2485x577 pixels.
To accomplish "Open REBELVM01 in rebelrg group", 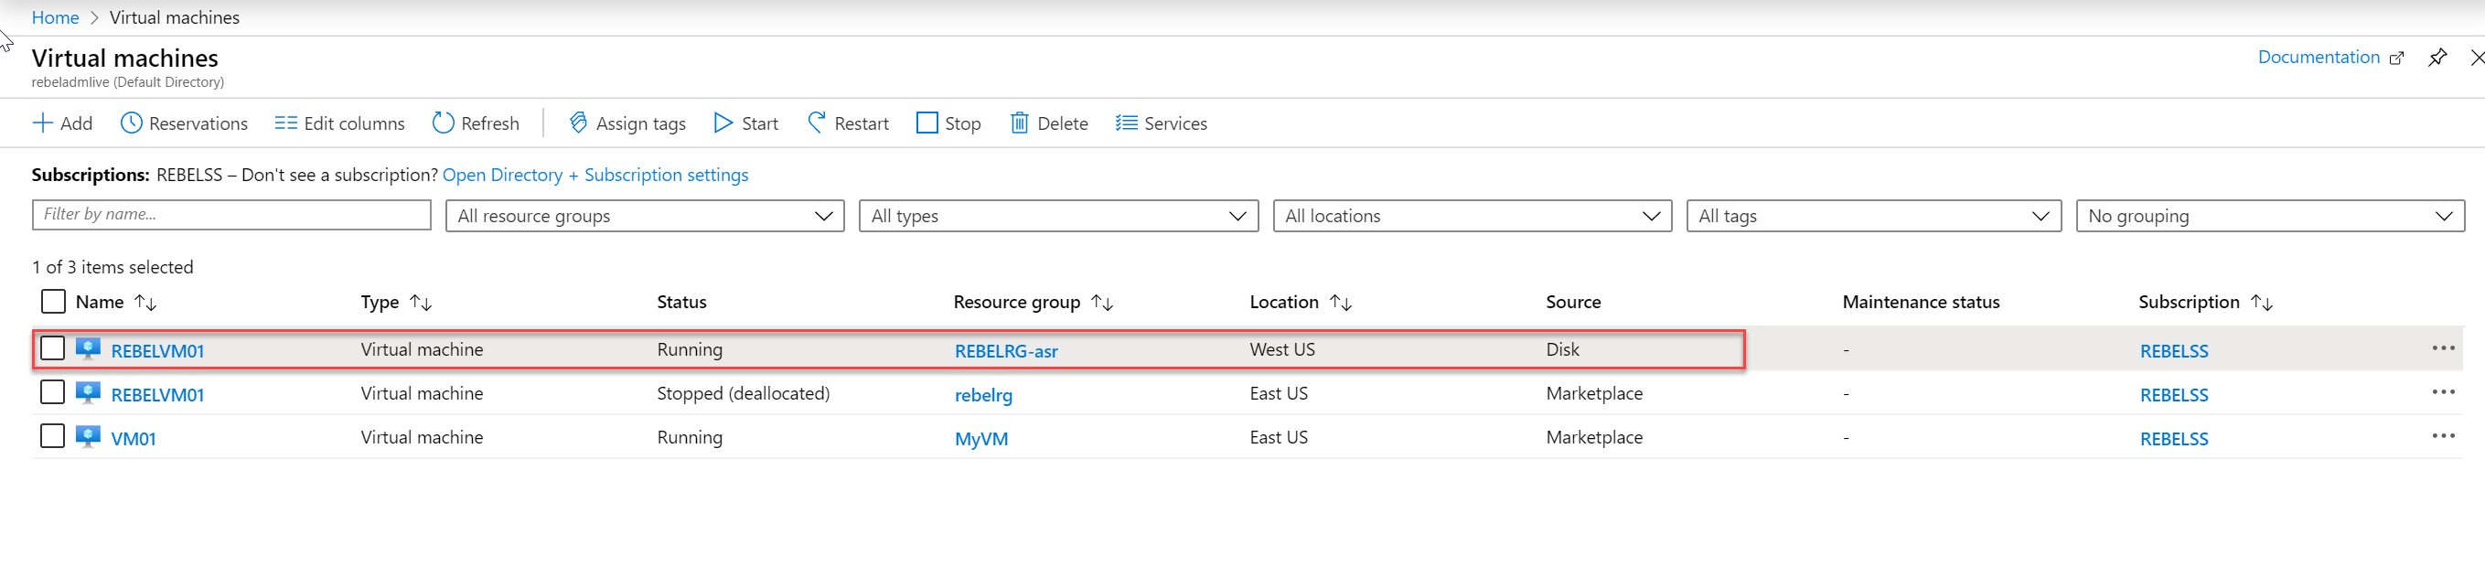I will coord(157,395).
